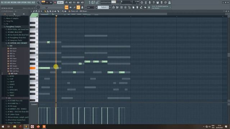Open the View Channel Rack icon
This screenshot has width=230, height=129.
[x=121, y=7]
